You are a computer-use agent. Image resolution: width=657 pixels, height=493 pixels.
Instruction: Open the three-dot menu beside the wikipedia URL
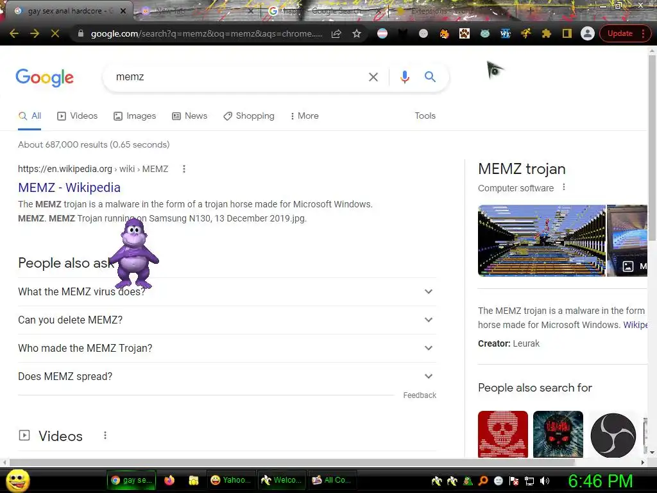184,169
